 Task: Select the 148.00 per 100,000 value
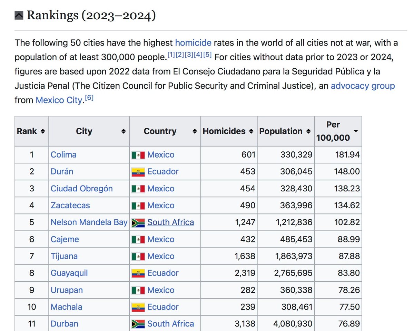[347, 172]
